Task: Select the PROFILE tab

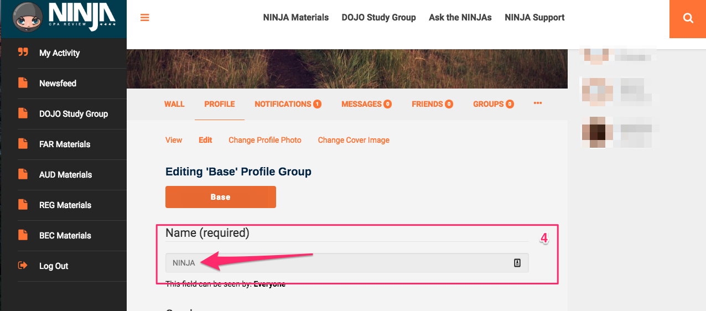Action: pyautogui.click(x=220, y=104)
